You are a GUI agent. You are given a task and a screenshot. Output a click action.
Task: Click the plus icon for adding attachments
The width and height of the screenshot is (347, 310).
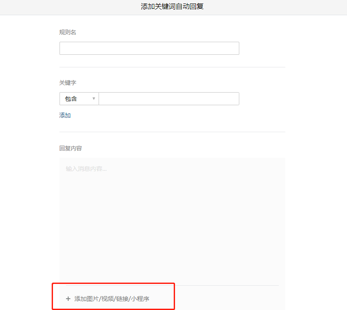click(x=68, y=299)
